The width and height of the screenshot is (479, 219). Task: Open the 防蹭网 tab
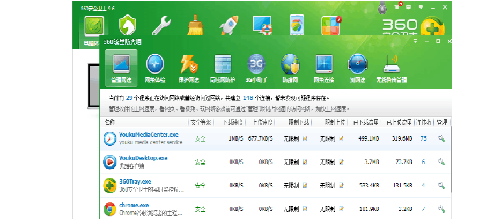coord(290,69)
